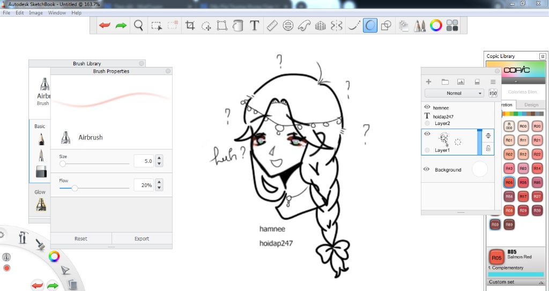Image resolution: width=549 pixels, height=291 pixels.
Task: Click the brush Flow slider
Action: click(x=94, y=188)
